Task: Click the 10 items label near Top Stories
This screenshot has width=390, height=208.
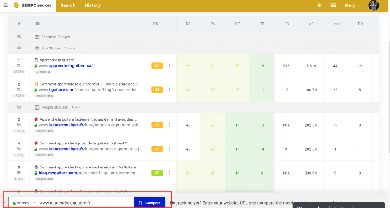Action: click(69, 48)
